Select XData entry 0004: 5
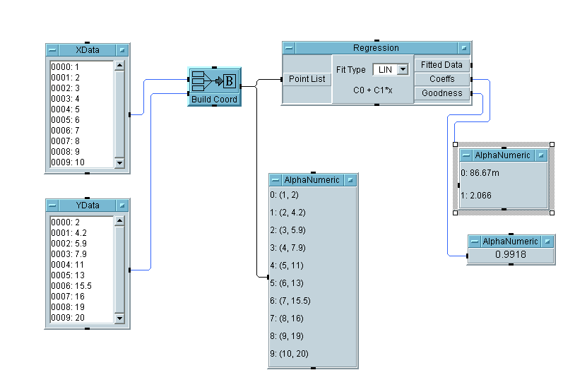Viewport: 563px width, 387px height. [66, 109]
